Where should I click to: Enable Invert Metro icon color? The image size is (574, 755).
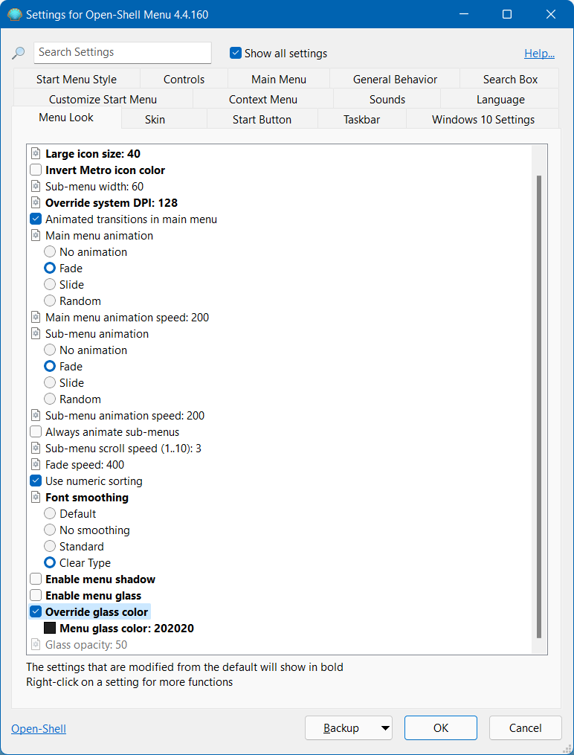click(36, 170)
